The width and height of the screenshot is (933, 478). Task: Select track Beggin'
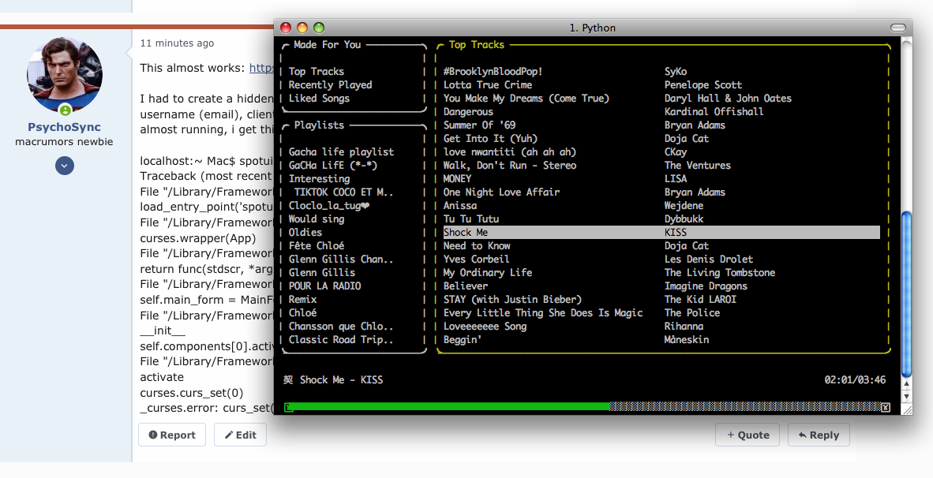tap(463, 339)
